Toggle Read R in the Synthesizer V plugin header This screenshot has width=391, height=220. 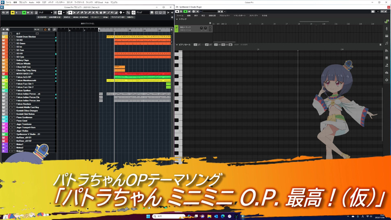pos(185,11)
